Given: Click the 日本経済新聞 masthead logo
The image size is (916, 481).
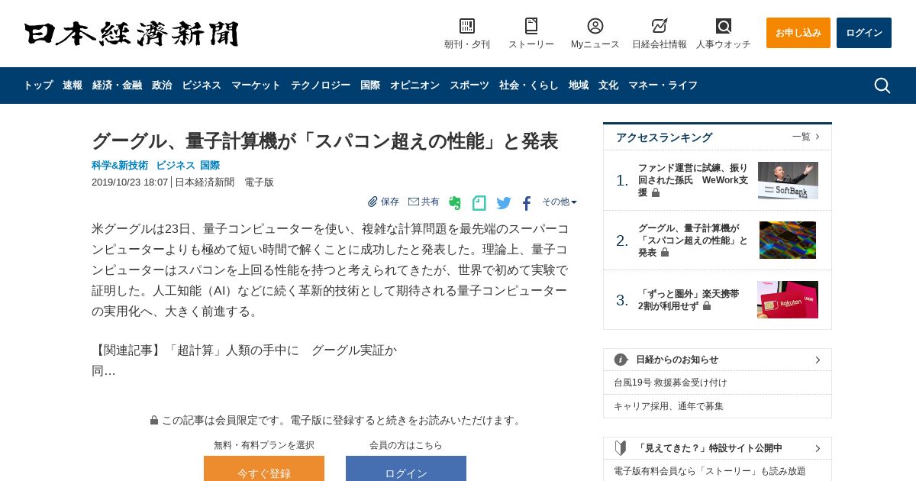Looking at the screenshot, I should point(131,34).
